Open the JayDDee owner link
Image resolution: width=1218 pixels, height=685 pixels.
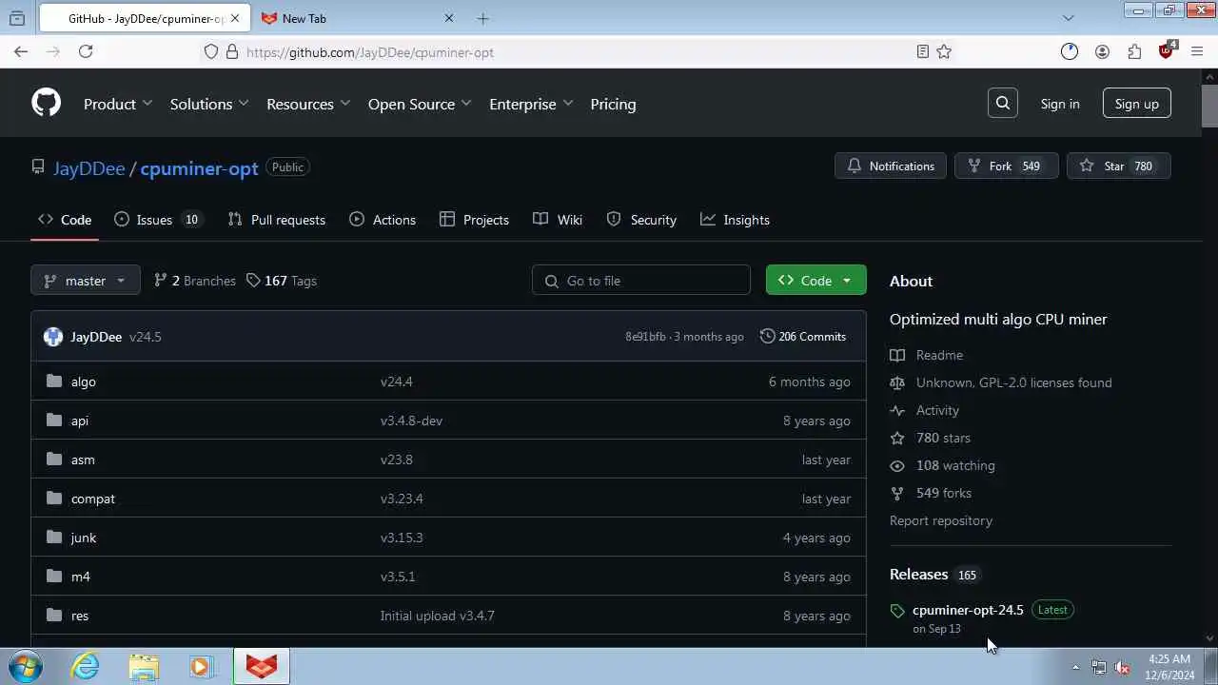click(x=89, y=168)
